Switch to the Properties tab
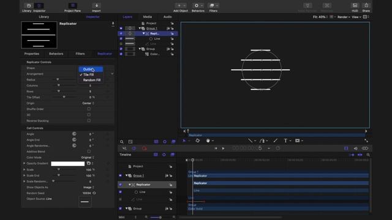The image size is (392, 220). [32, 54]
